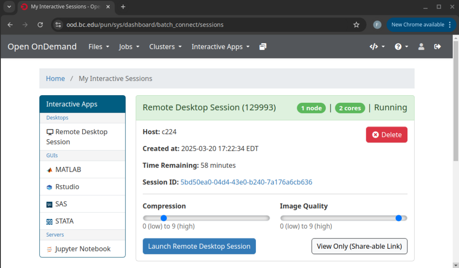This screenshot has height=268, width=459.
Task: Click the Launch Remote Desktop Session button
Action: coord(199,246)
